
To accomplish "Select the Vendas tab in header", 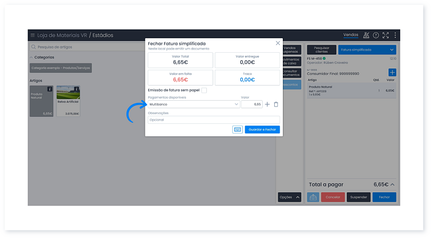I will point(351,35).
